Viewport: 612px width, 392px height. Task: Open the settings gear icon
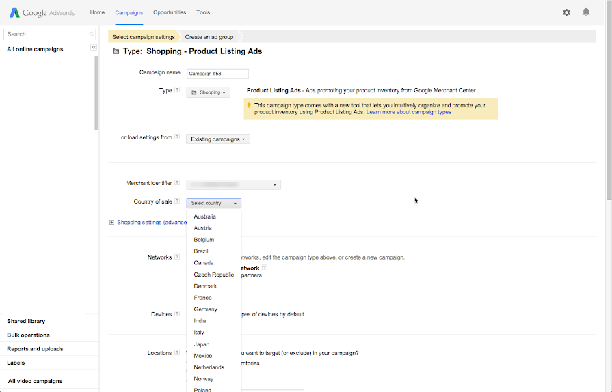(566, 12)
